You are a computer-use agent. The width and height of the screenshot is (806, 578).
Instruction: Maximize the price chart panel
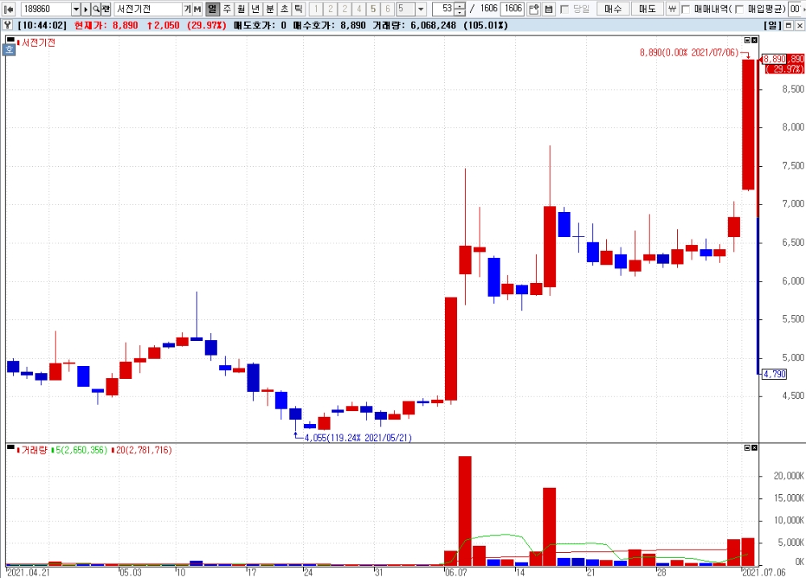tap(747, 40)
